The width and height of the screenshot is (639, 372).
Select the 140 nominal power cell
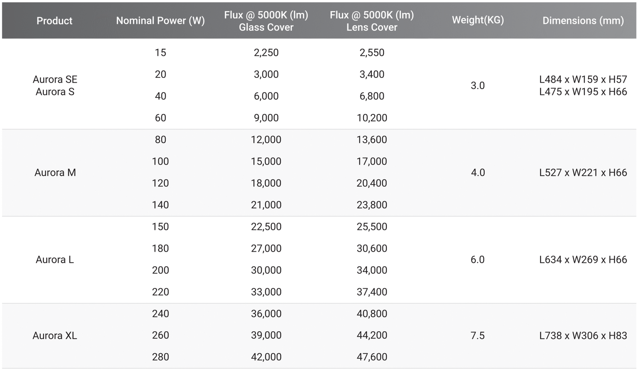tap(160, 205)
